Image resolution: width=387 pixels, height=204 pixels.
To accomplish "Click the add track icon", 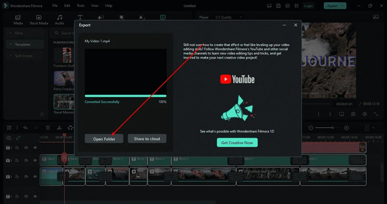I will (9, 138).
